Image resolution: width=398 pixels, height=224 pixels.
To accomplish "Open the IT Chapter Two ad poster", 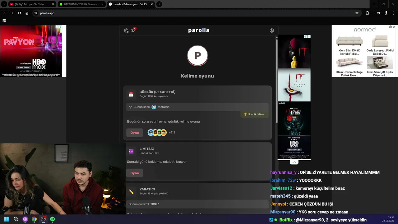I will click(294, 85).
